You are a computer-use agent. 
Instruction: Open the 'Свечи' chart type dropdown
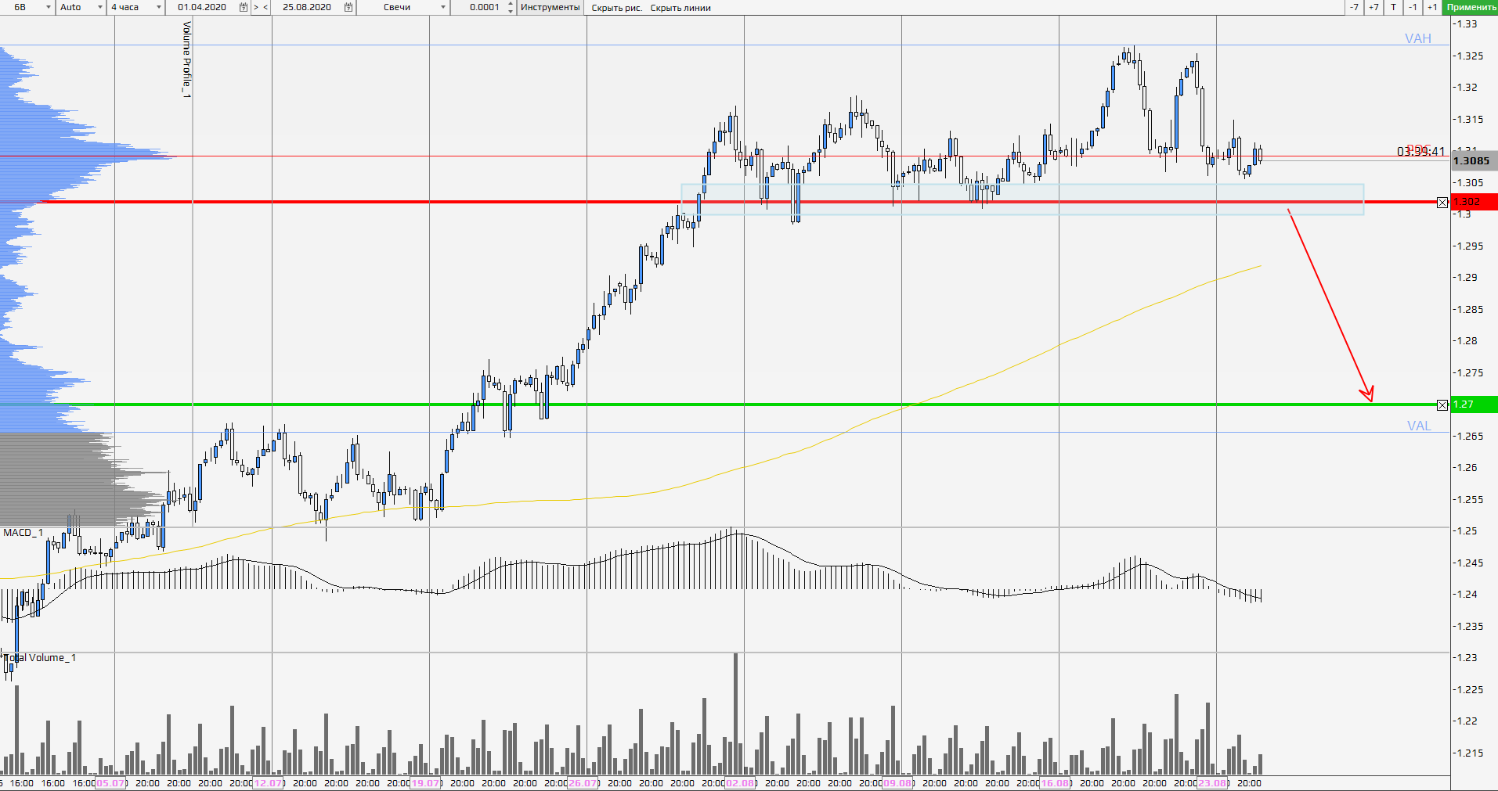click(x=443, y=7)
